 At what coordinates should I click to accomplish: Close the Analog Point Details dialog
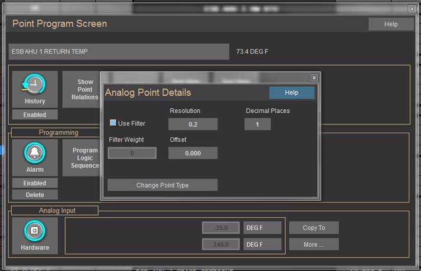click(314, 77)
